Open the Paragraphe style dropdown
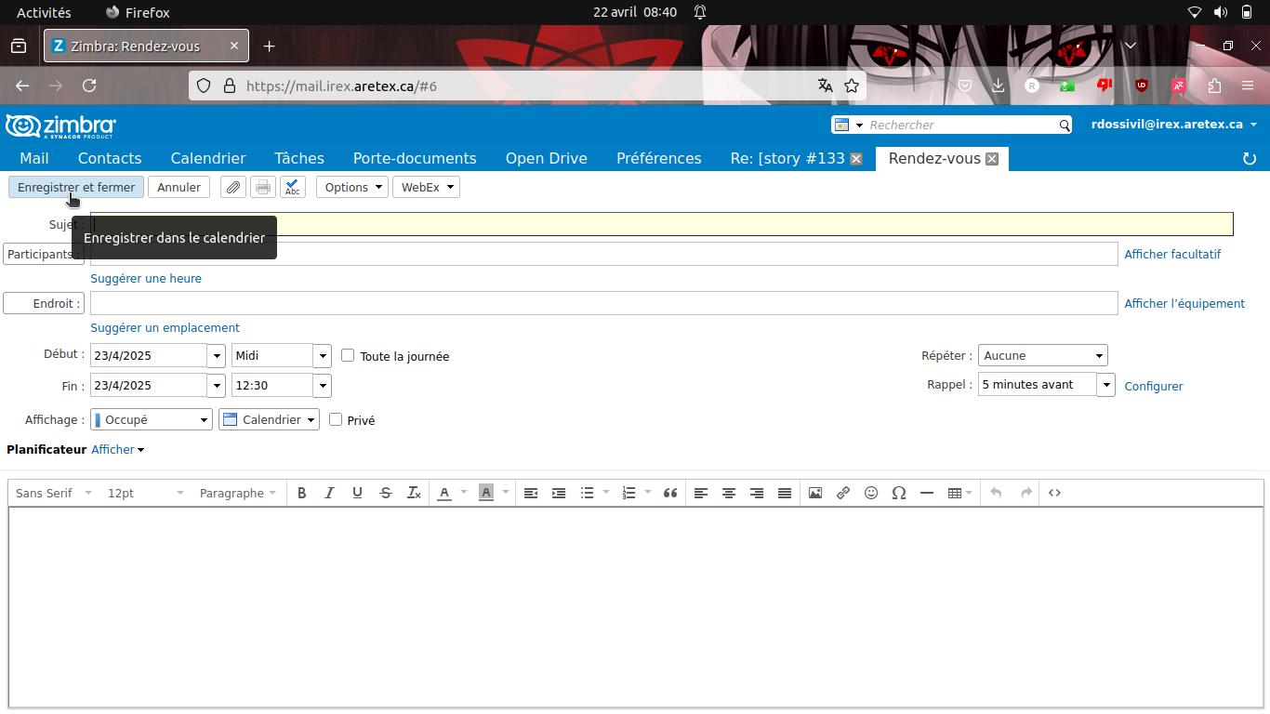Viewport: 1270px width, 714px height. pos(237,493)
